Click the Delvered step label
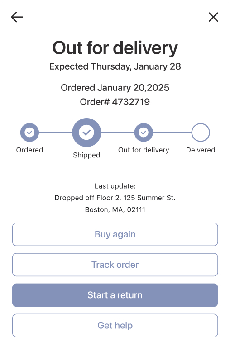The width and height of the screenshot is (230, 351). [201, 150]
